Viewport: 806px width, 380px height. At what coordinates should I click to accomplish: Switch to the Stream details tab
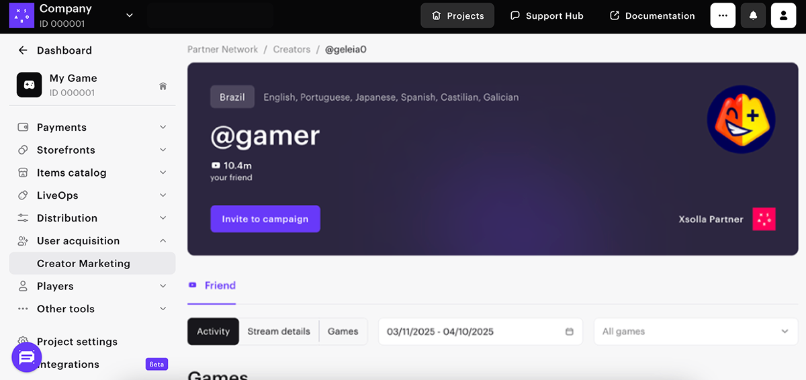pyautogui.click(x=279, y=332)
